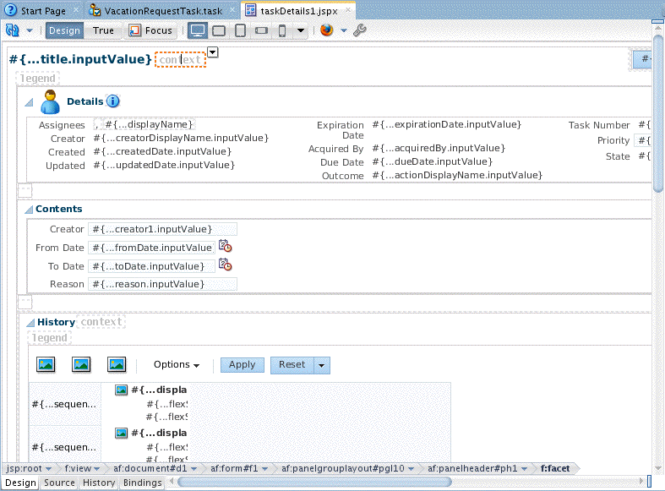Click the third image icon in History toolbar
The image size is (665, 491).
[117, 364]
